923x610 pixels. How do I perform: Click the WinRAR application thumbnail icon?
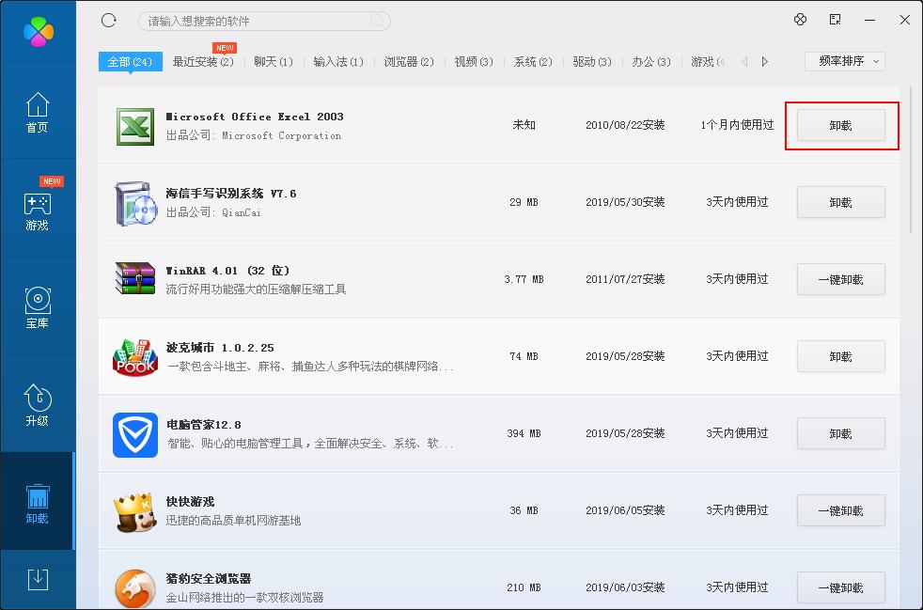(134, 279)
